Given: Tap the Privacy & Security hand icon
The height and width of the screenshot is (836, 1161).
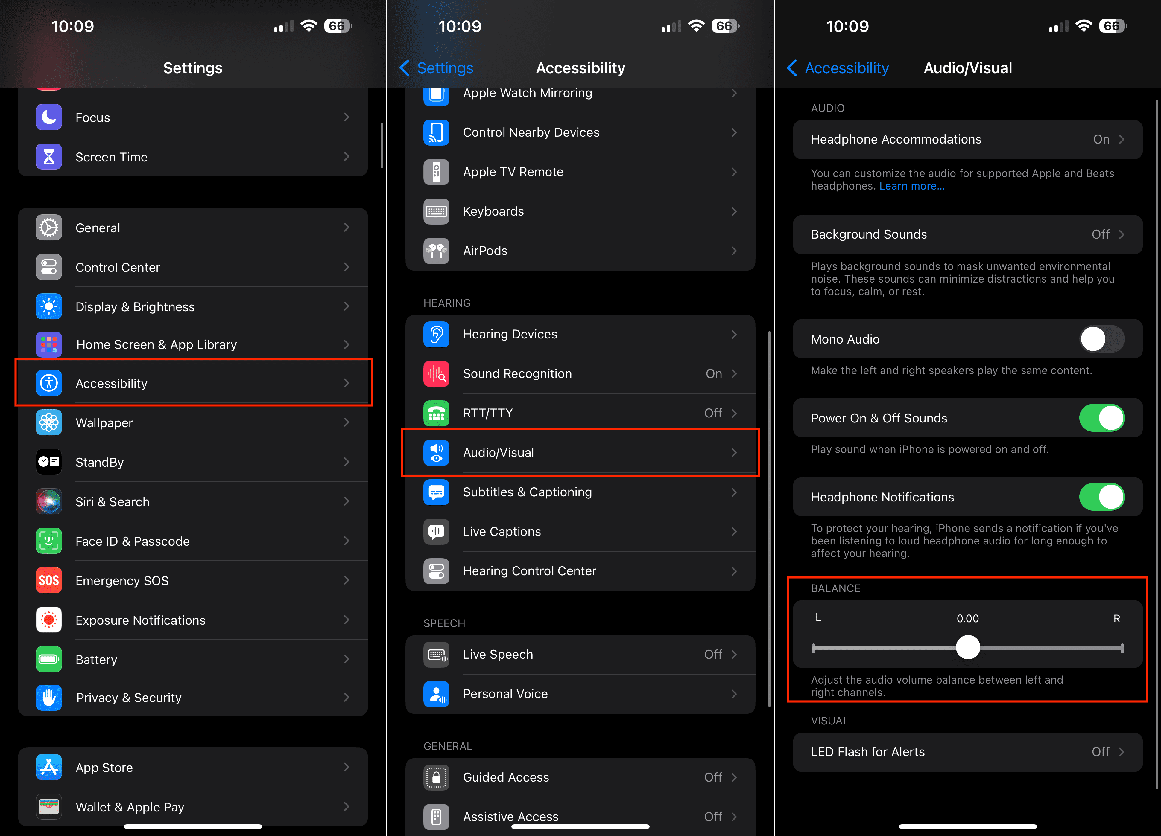Looking at the screenshot, I should coord(49,697).
